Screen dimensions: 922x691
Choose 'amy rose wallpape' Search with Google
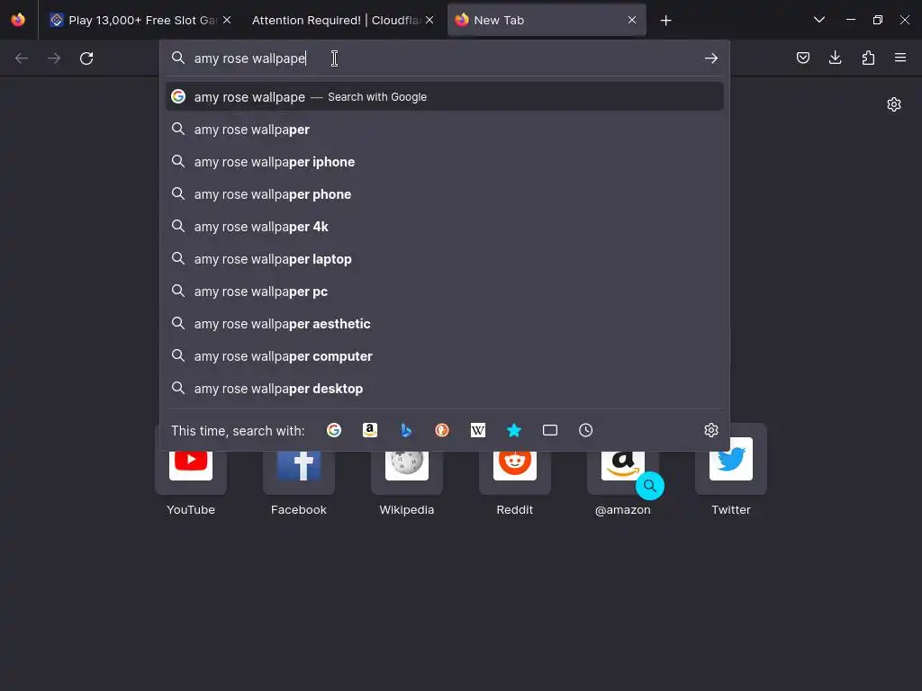pyautogui.click(x=445, y=97)
